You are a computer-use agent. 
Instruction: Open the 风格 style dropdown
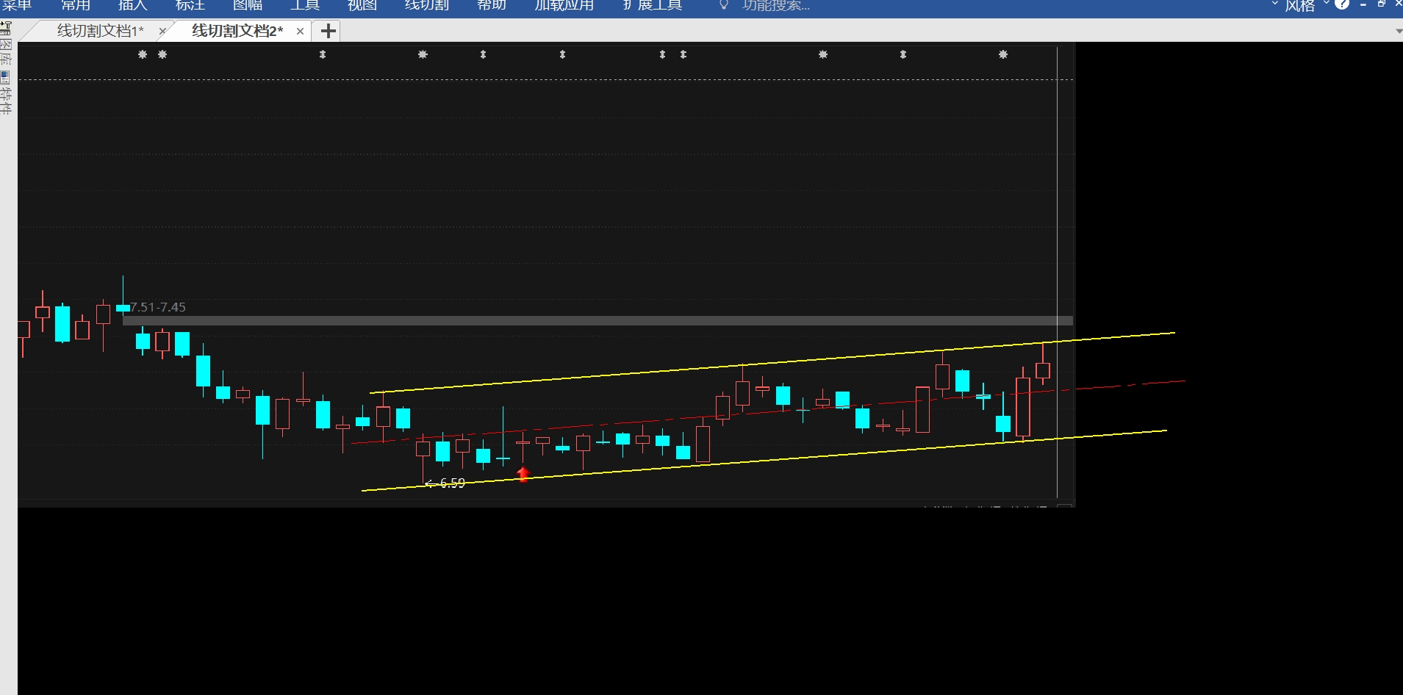1307,6
